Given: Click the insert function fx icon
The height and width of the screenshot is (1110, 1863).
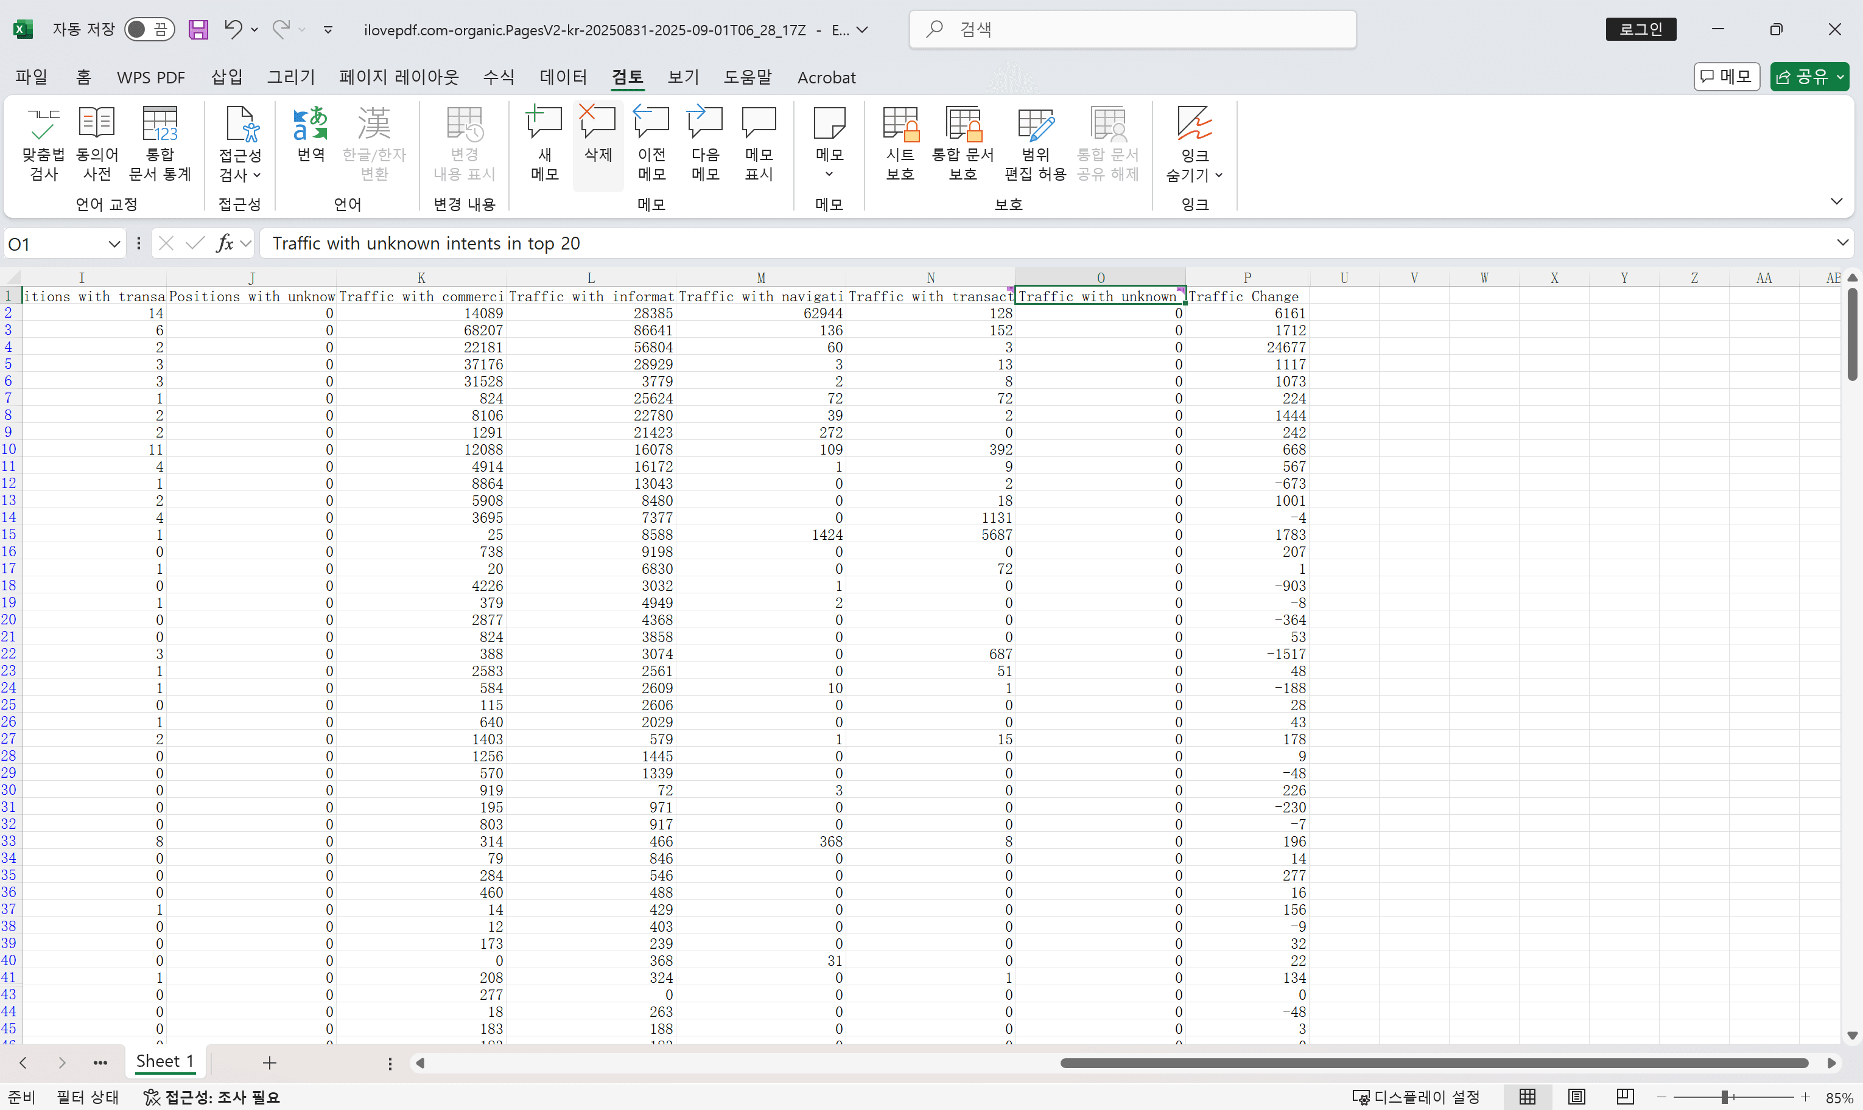Looking at the screenshot, I should pos(225,243).
